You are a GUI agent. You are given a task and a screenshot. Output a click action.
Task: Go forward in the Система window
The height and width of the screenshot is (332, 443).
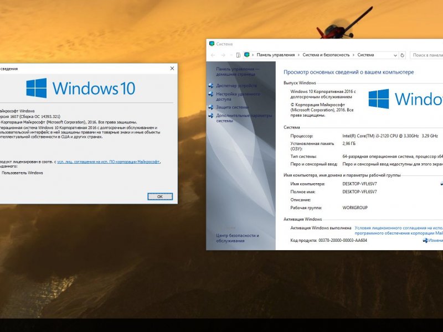click(223, 55)
